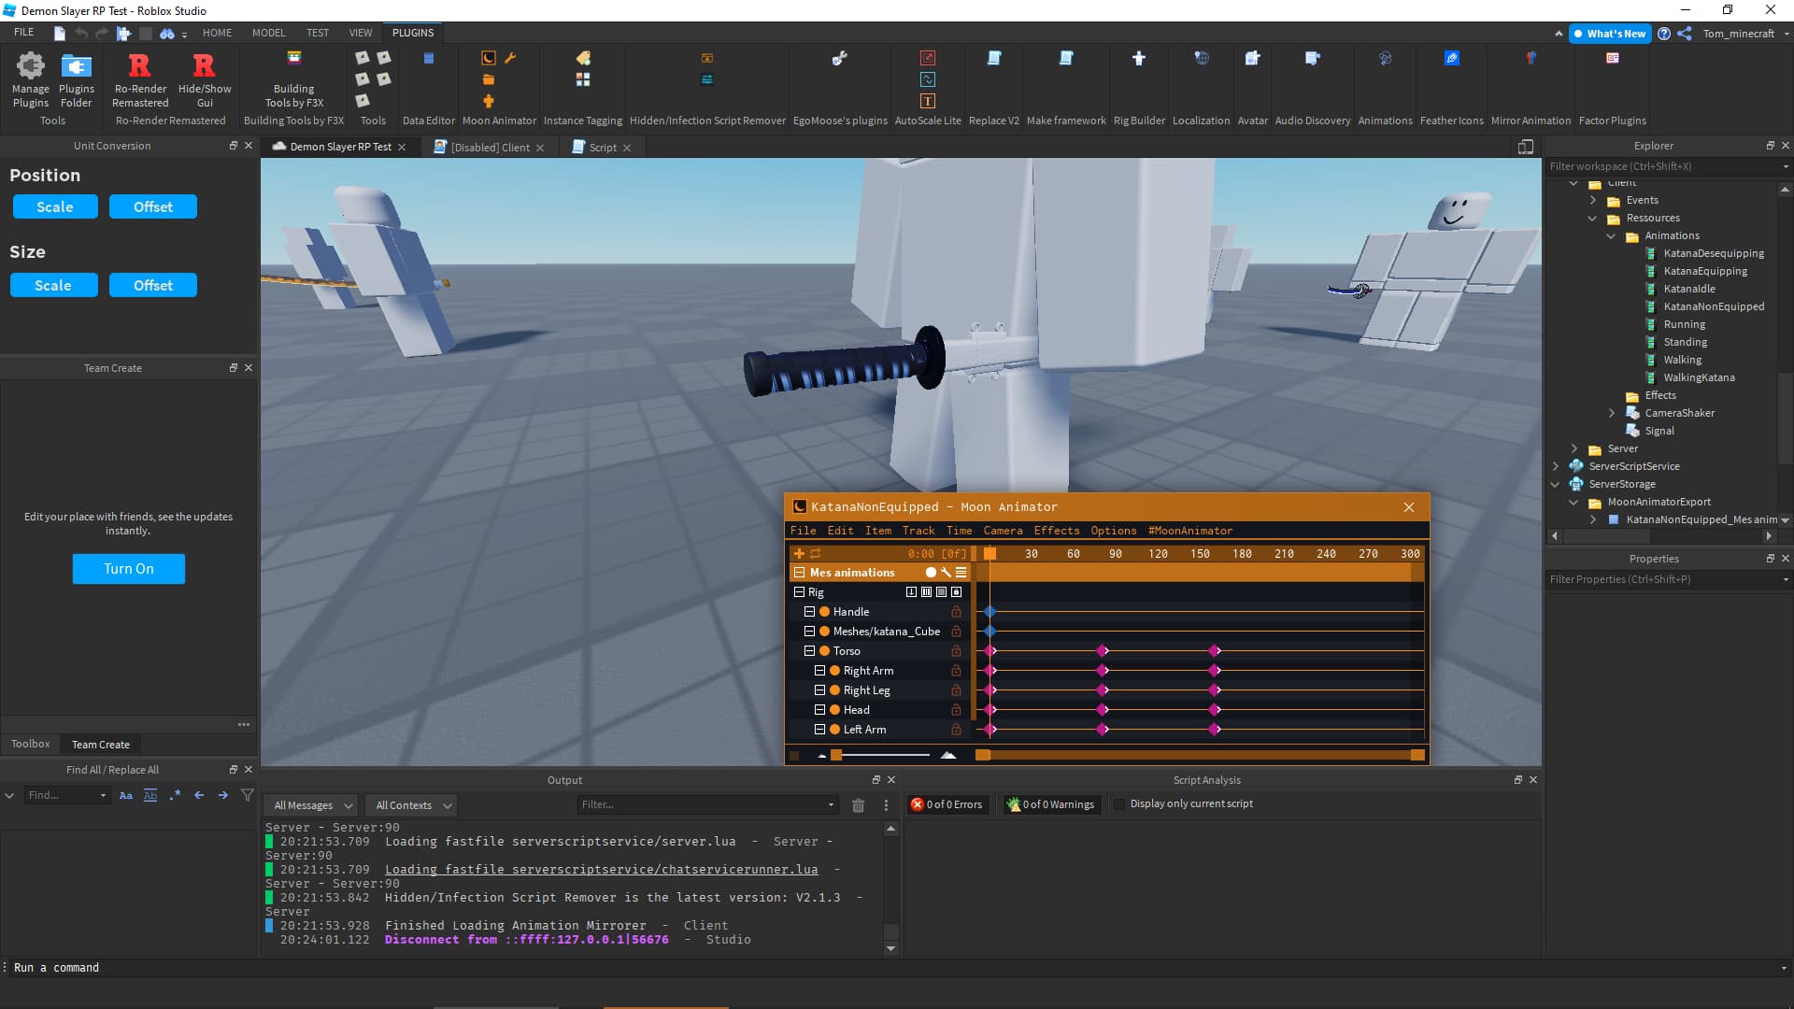Image resolution: width=1794 pixels, height=1009 pixels.
Task: Open the All Messages filter dropdown
Action: pyautogui.click(x=310, y=804)
